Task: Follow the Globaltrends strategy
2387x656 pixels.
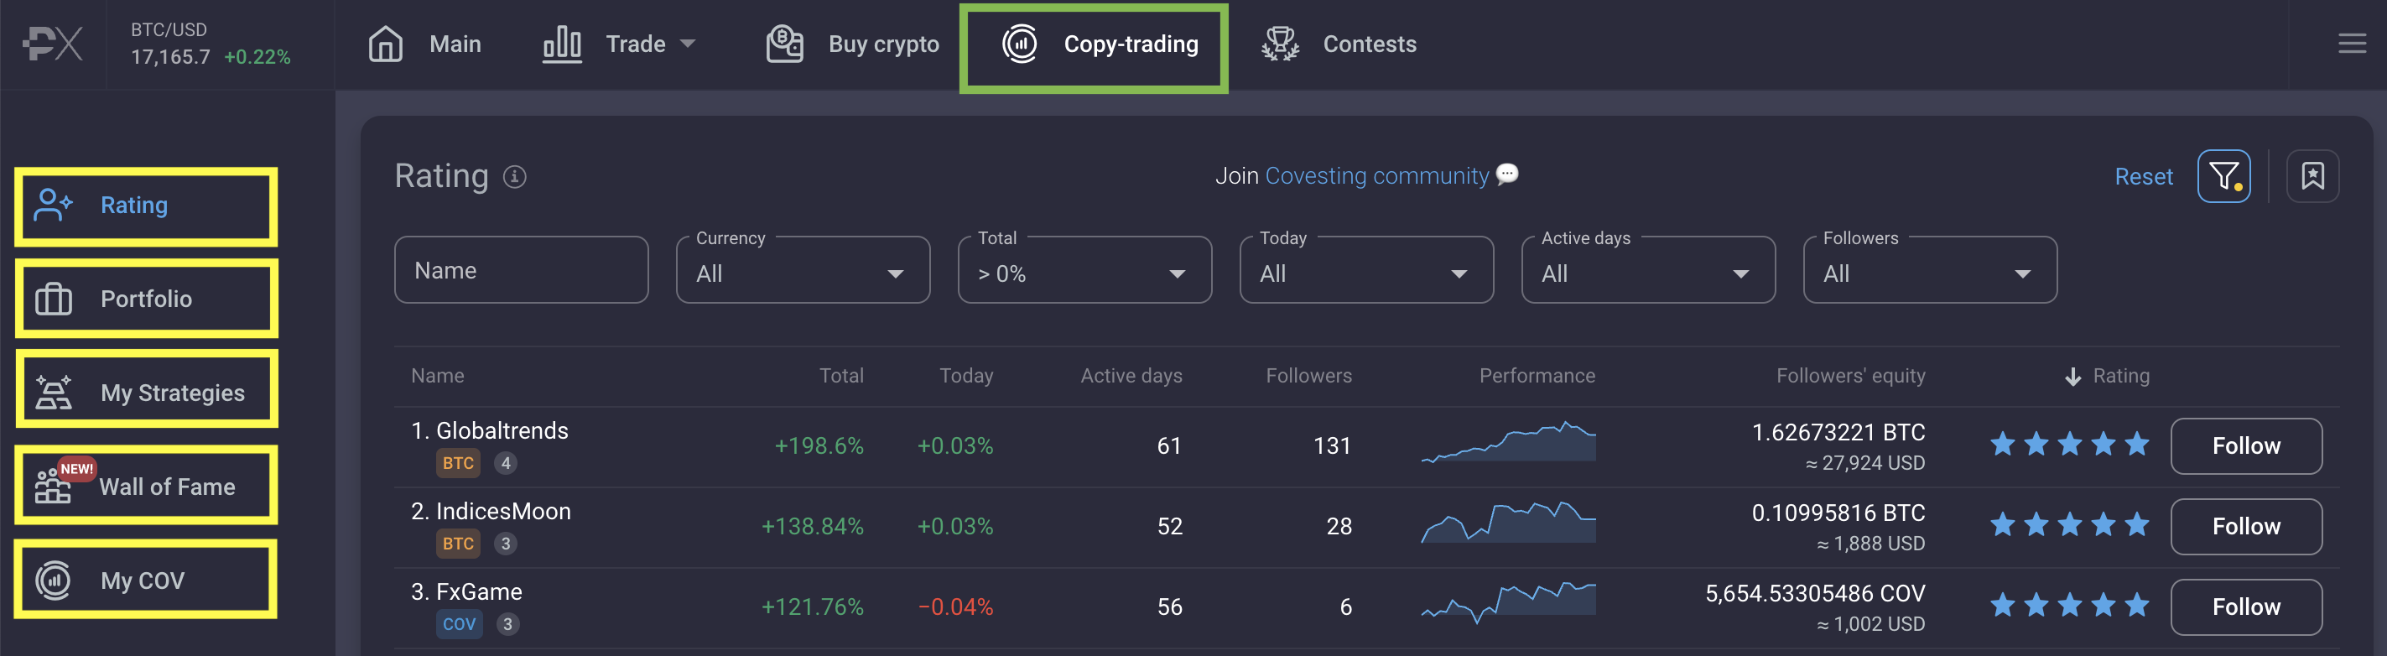Action: pyautogui.click(x=2245, y=445)
